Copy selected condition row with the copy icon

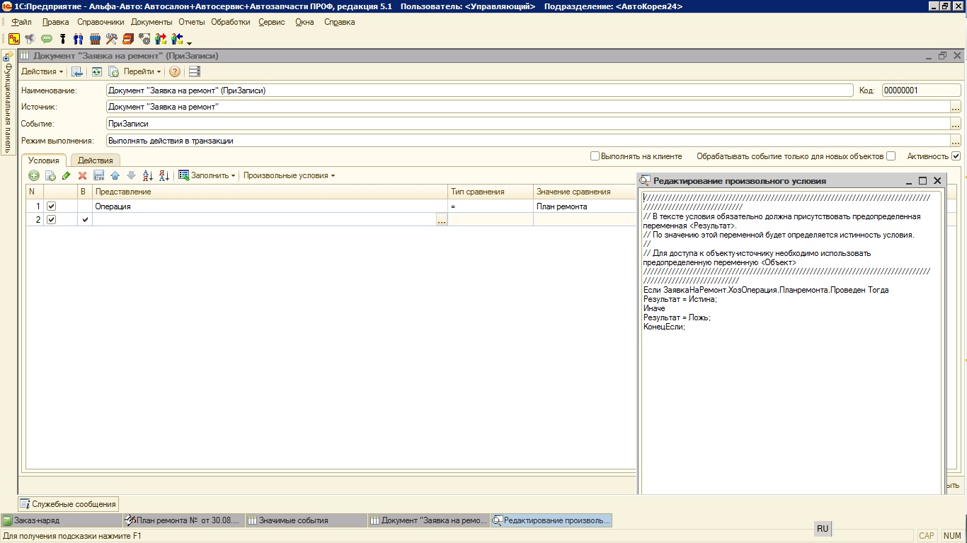tap(50, 175)
